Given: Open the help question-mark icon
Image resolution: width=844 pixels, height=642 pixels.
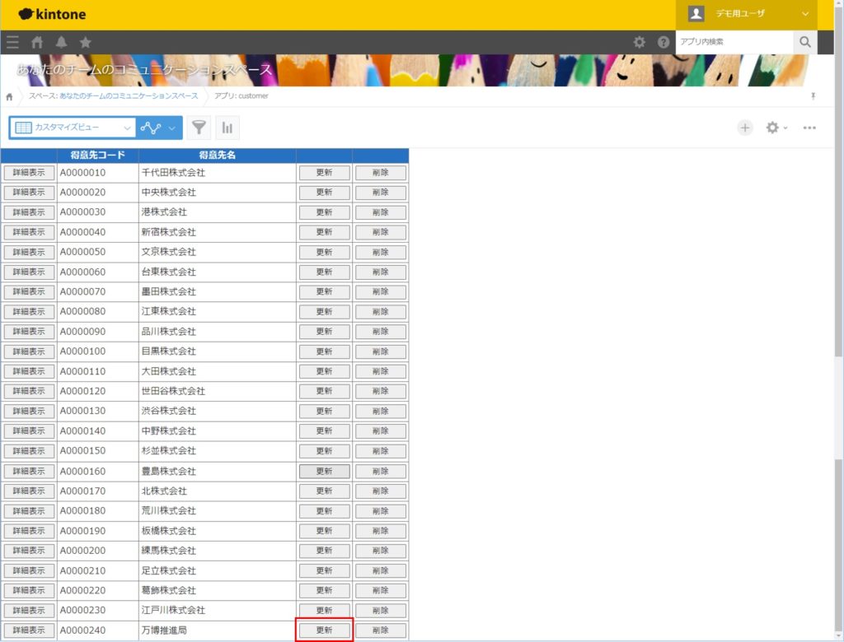Looking at the screenshot, I should pyautogui.click(x=664, y=42).
